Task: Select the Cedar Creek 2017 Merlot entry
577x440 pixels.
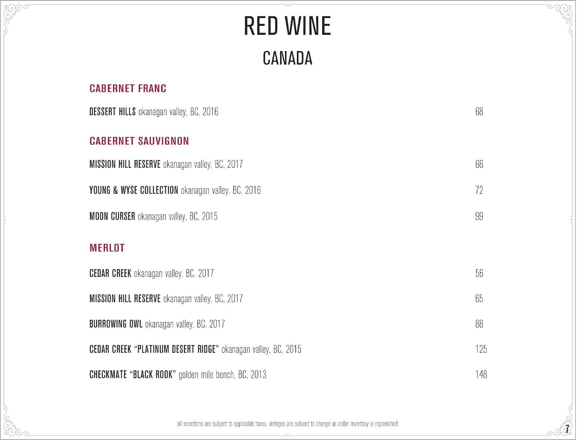Action: (x=152, y=273)
